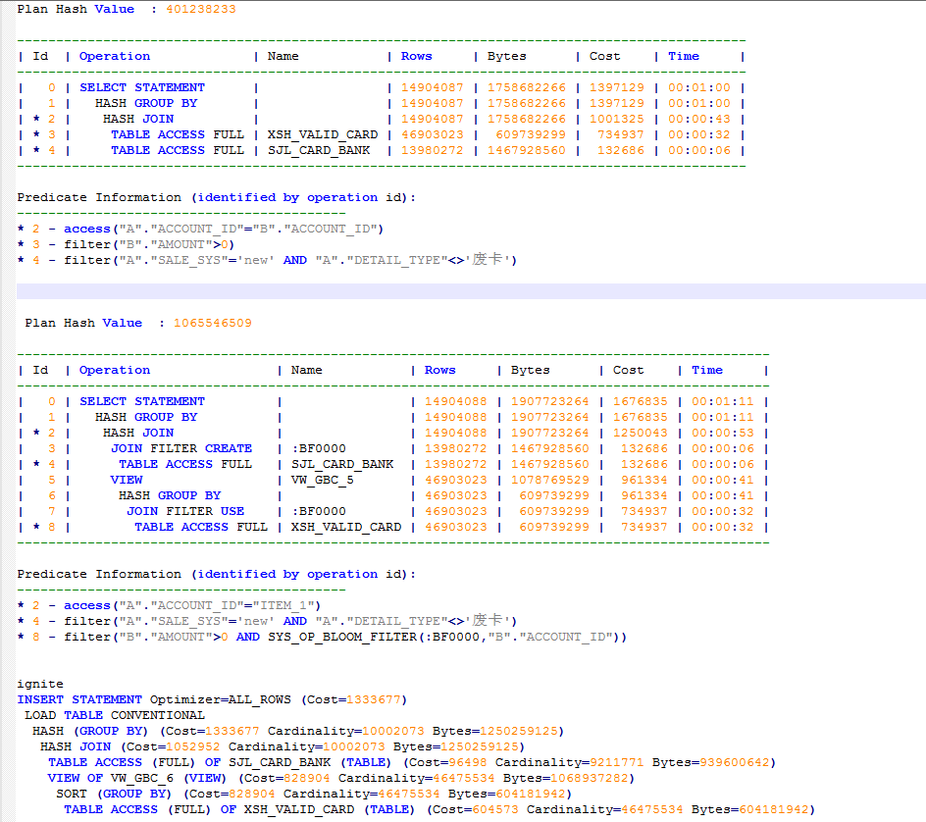Image resolution: width=926 pixels, height=822 pixels.
Task: Click the cost value 1250043 in the second plan
Action: pos(641,433)
